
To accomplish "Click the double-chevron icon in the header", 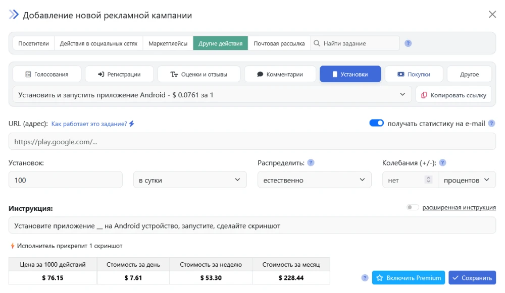I will point(13,15).
